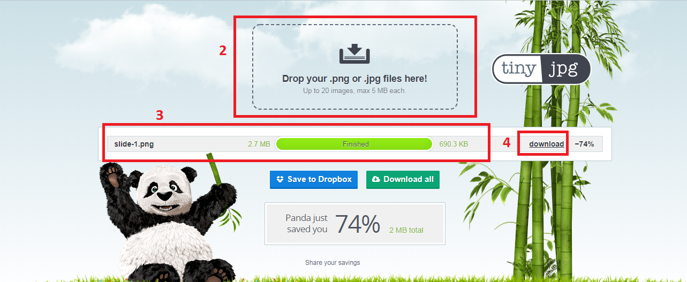Click the "2 MB total" savings text

point(406,230)
